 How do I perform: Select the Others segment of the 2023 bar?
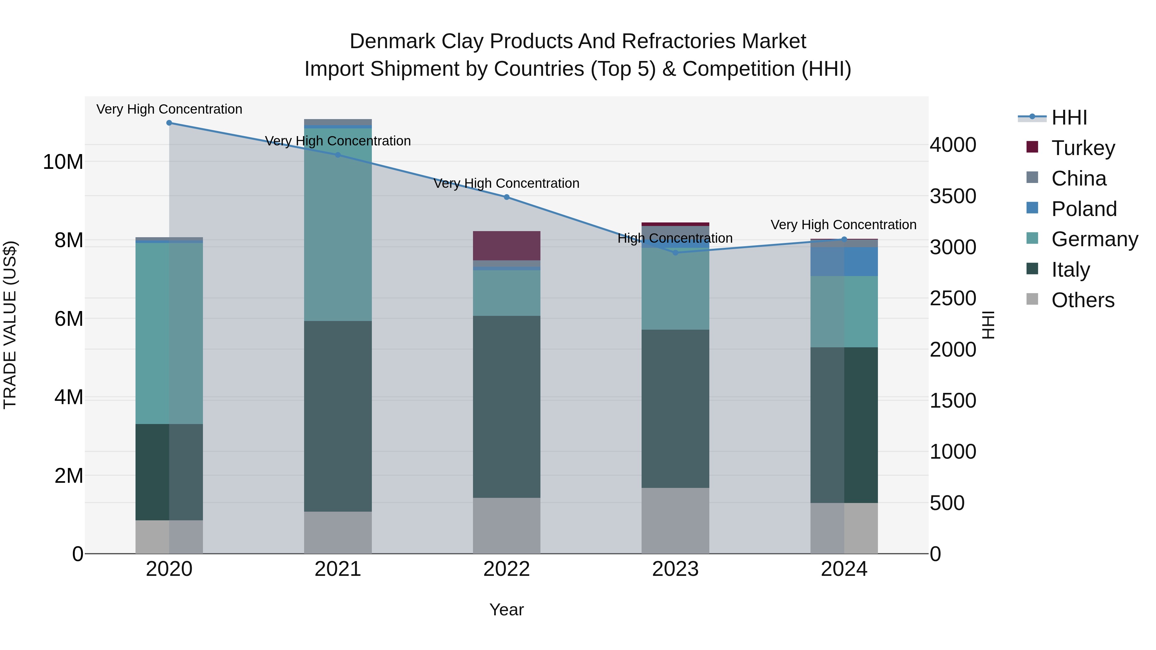675,521
